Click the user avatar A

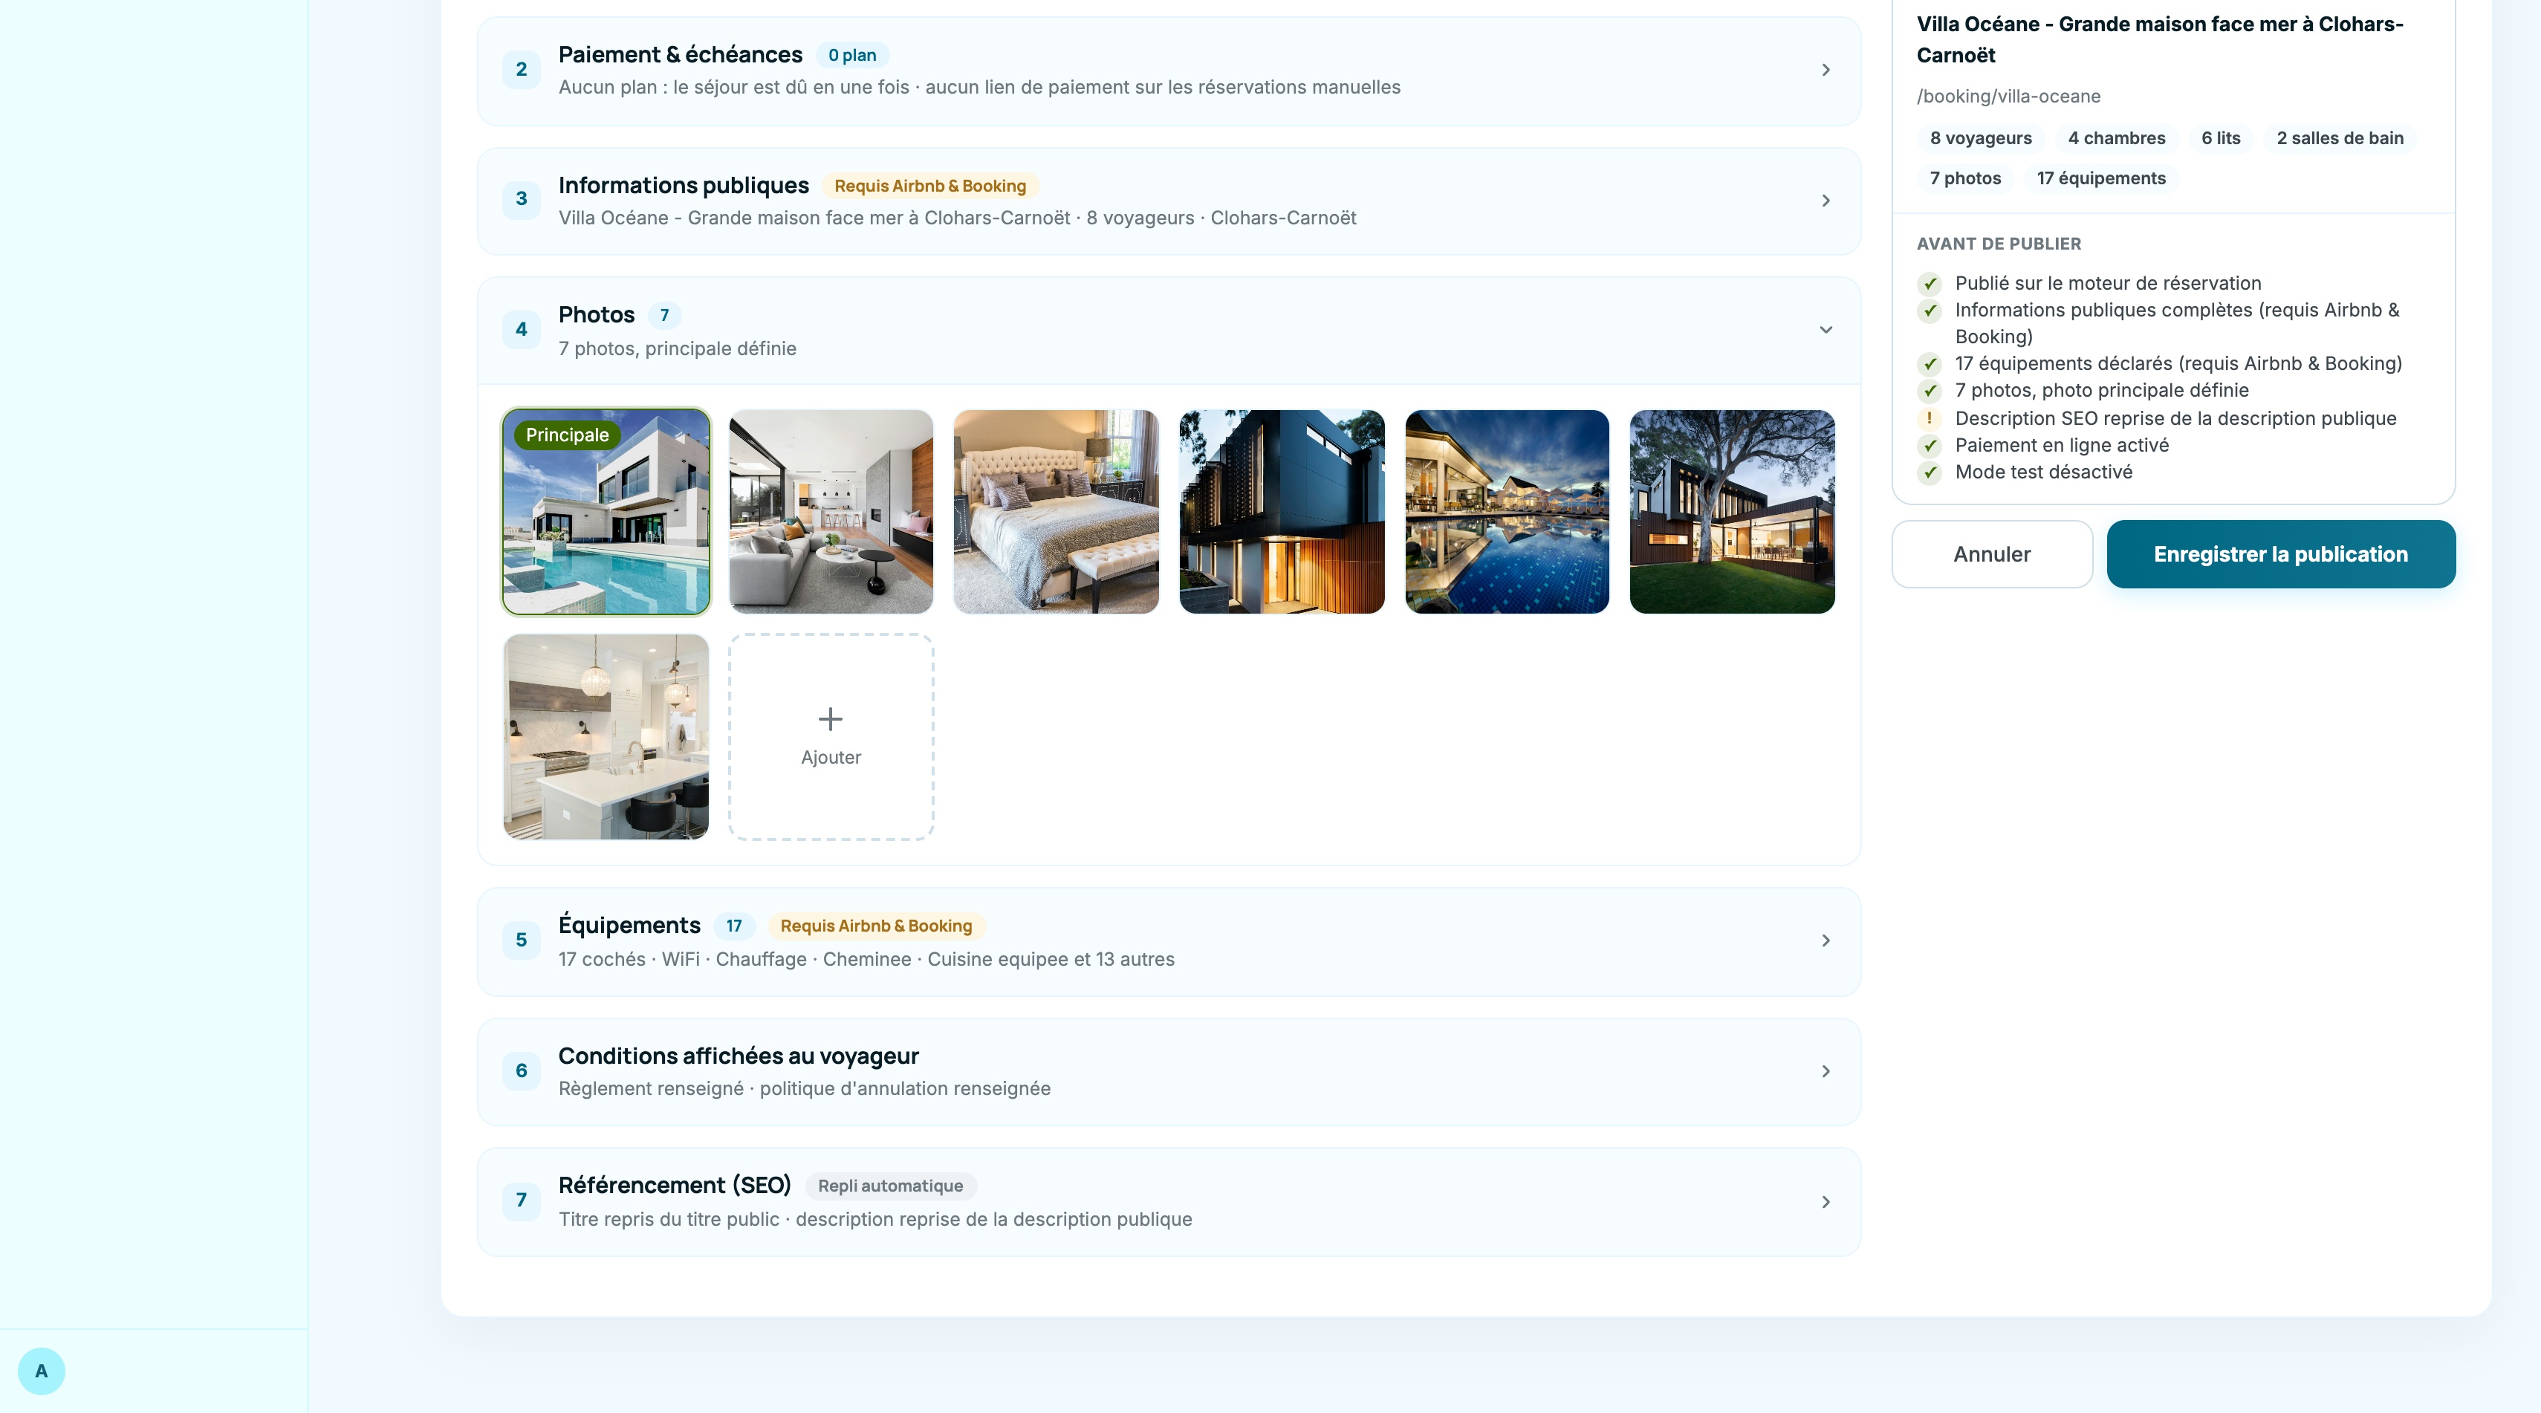tap(42, 1371)
